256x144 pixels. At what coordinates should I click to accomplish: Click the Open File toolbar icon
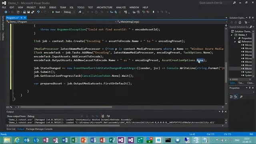[24, 12]
